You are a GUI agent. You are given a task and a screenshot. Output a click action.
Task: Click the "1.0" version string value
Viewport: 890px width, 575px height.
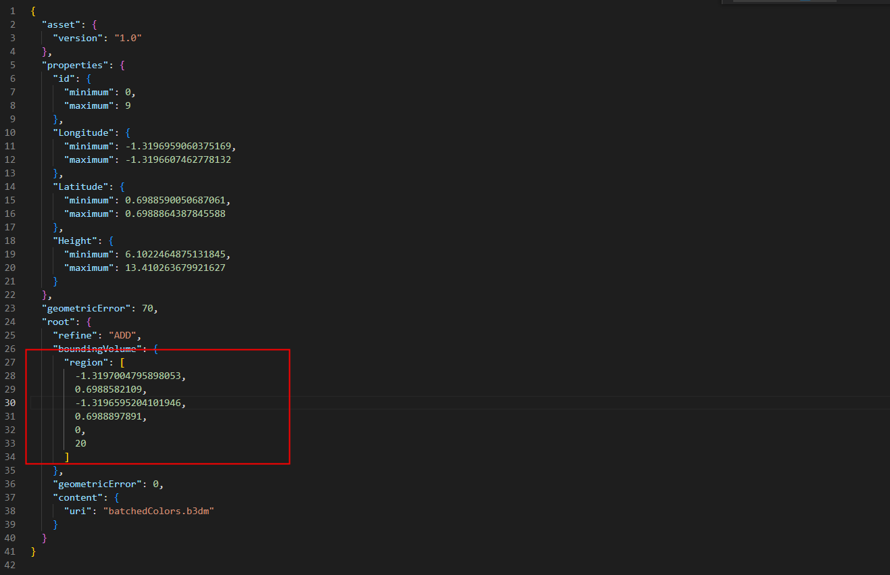[128, 38]
